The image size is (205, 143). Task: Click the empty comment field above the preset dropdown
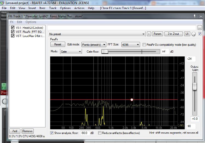122,28
